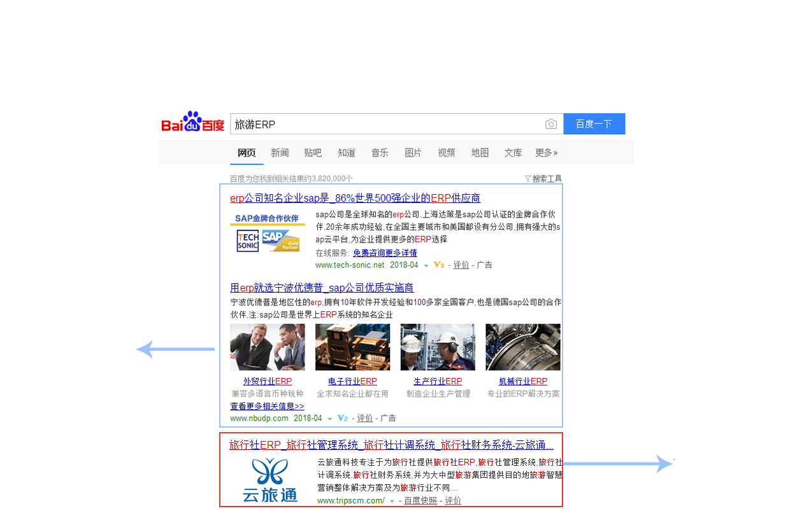This screenshot has height=511, width=811.
Task: Open result "erp公司知名企业sap是_86%世界500强企业的ERP供应商"
Action: tap(355, 198)
